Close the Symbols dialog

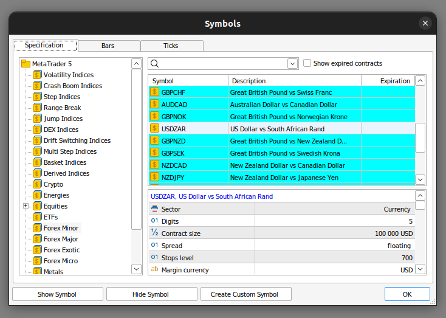pos(425,23)
